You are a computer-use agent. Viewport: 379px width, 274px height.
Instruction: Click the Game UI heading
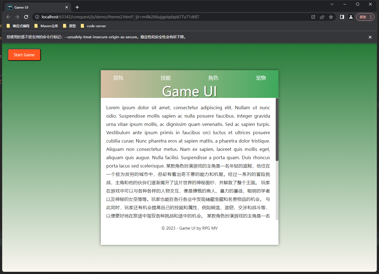pos(189,91)
